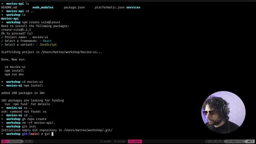Click the 'create-vite@5.2.3' package line
This screenshot has width=256, height=144.
click(x=16, y=30)
